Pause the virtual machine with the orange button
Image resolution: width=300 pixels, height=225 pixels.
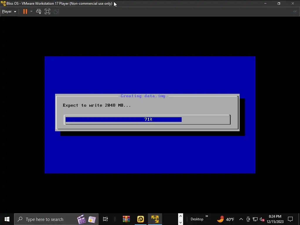tap(25, 11)
